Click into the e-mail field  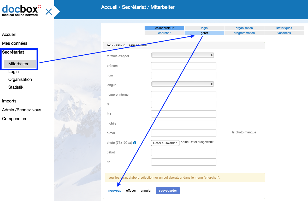point(183,133)
